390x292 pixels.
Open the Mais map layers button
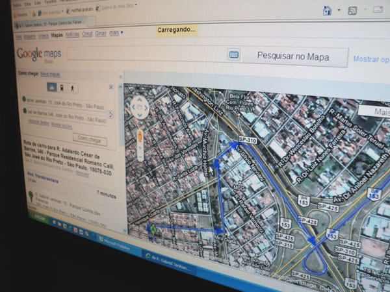pos(375,112)
